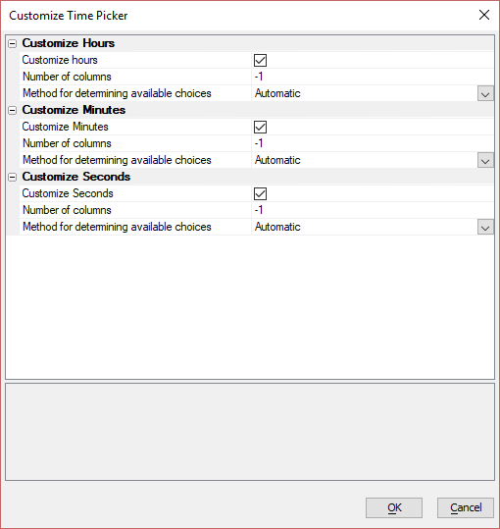The image size is (500, 529).
Task: Select Number of columns label under Hours
Action: tap(67, 77)
